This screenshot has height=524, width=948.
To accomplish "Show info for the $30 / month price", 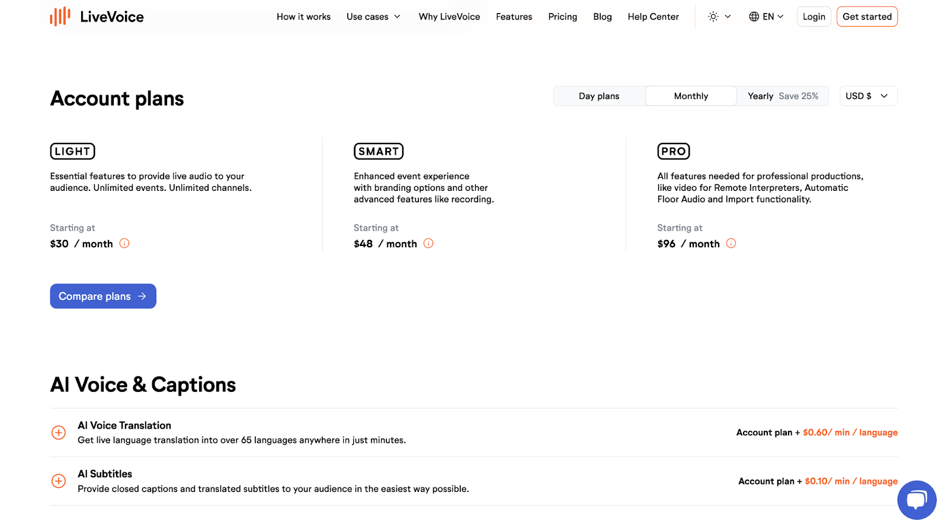I will pos(124,243).
